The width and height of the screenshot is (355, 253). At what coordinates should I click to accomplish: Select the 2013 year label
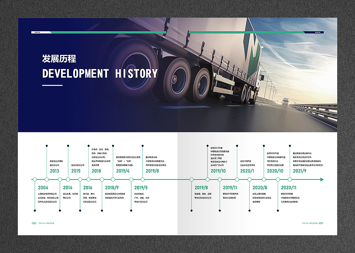click(x=54, y=171)
